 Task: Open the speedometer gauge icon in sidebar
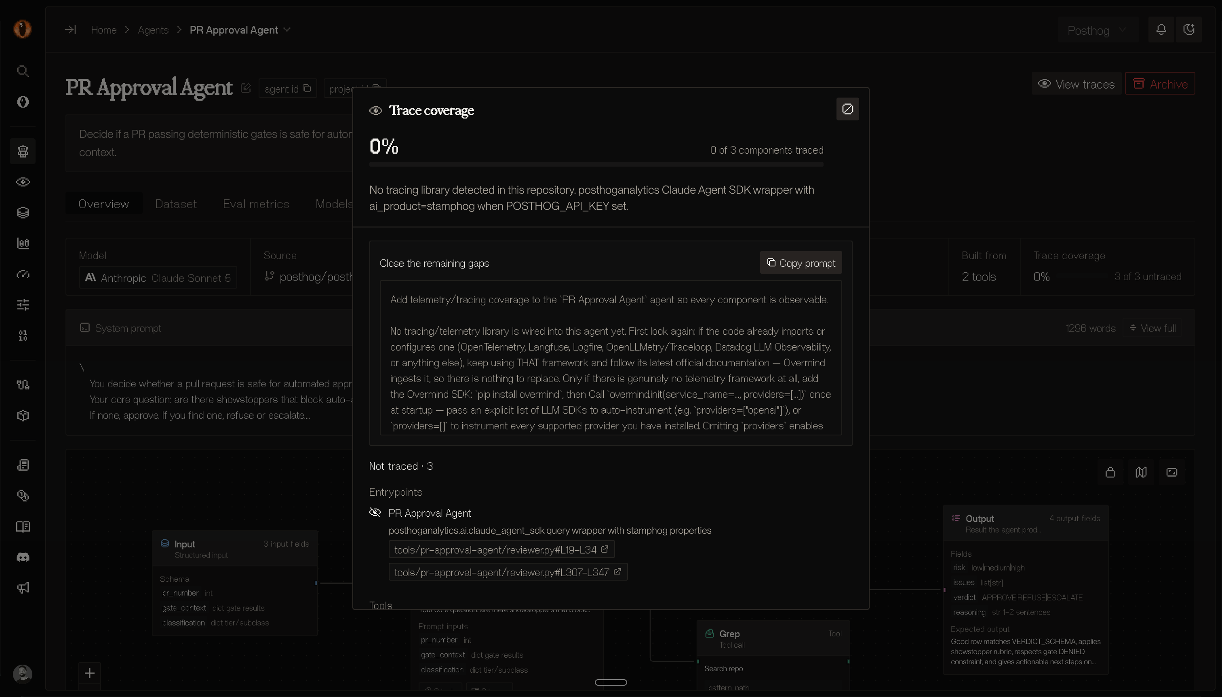point(23,274)
